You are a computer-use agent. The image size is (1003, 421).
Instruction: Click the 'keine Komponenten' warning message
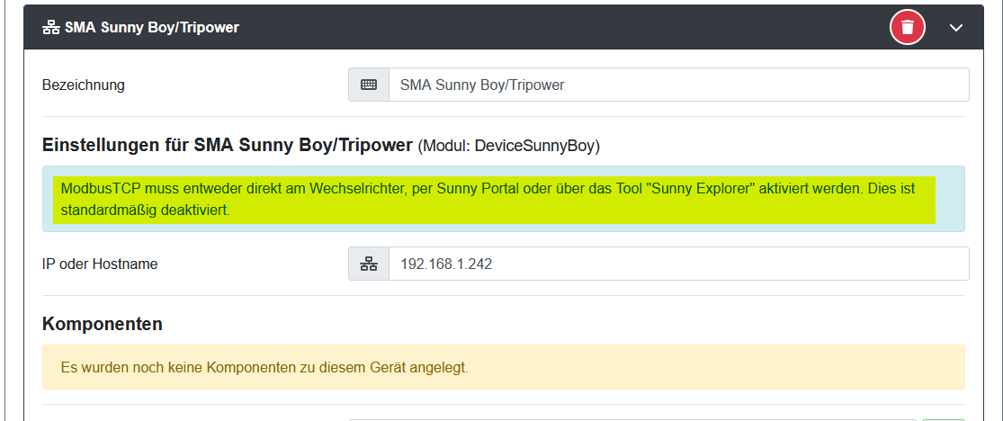pos(504,367)
